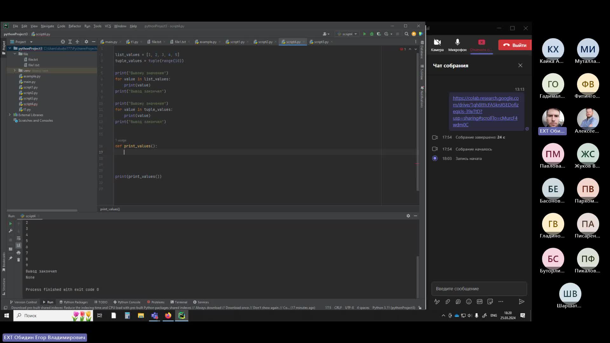
Task: Open the Refactor menu
Action: click(x=75, y=26)
